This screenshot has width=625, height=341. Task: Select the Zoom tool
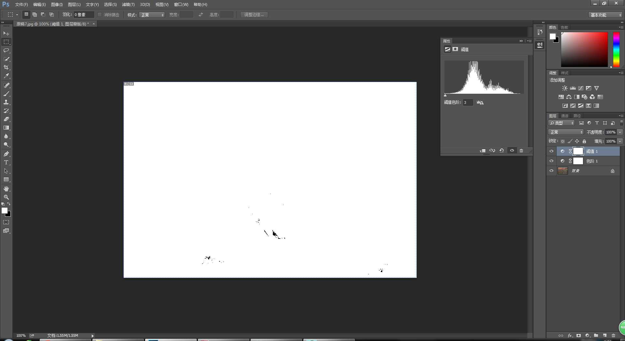6,197
